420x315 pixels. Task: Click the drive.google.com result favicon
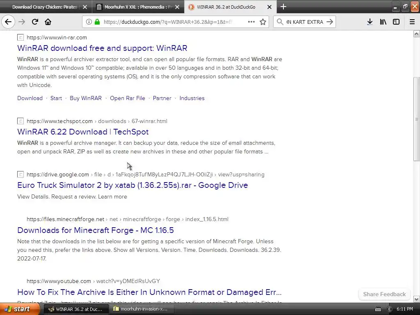21,175
